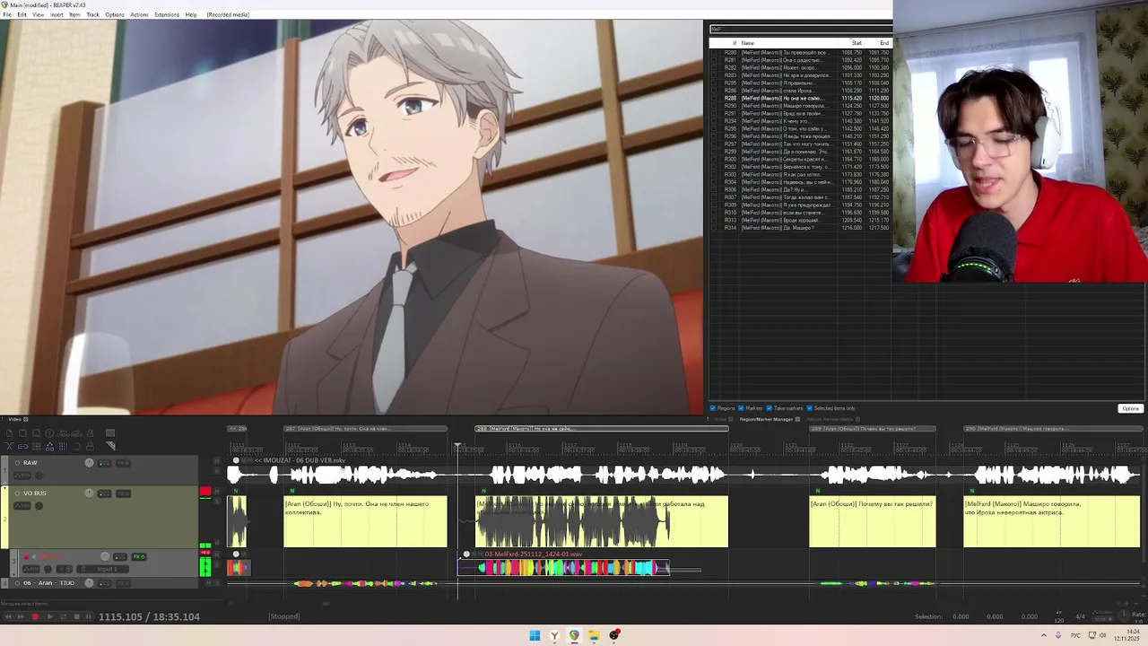Toggle the Regions checkbox

(713, 408)
